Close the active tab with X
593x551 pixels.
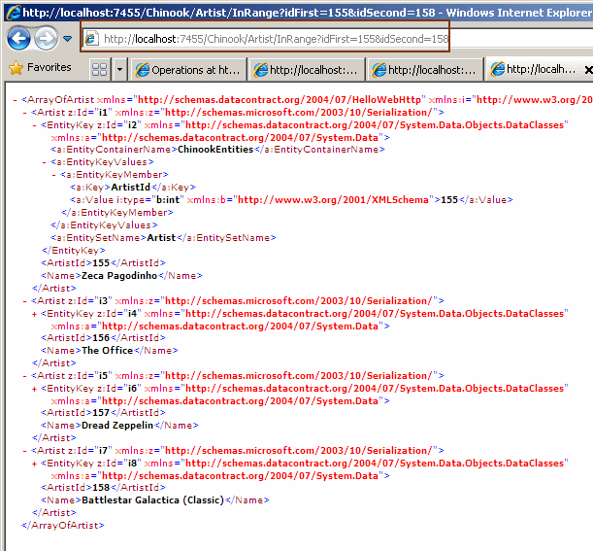coord(588,70)
